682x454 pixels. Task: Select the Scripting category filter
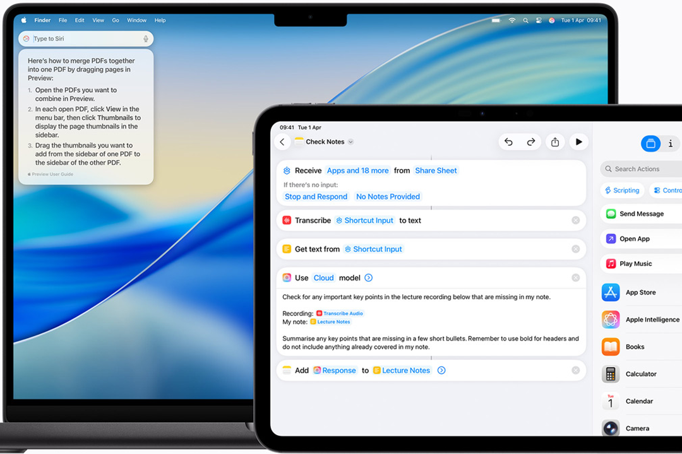coord(622,190)
